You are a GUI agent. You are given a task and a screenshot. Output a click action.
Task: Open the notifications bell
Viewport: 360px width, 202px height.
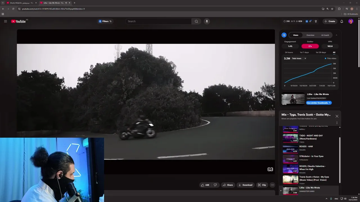(342, 21)
